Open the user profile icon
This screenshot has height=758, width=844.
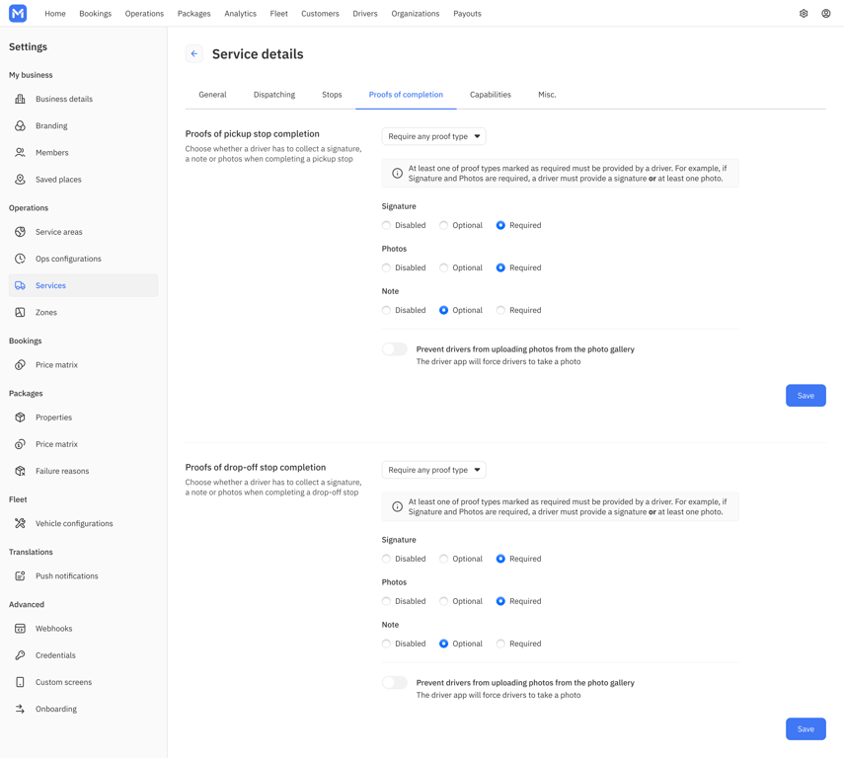click(825, 14)
